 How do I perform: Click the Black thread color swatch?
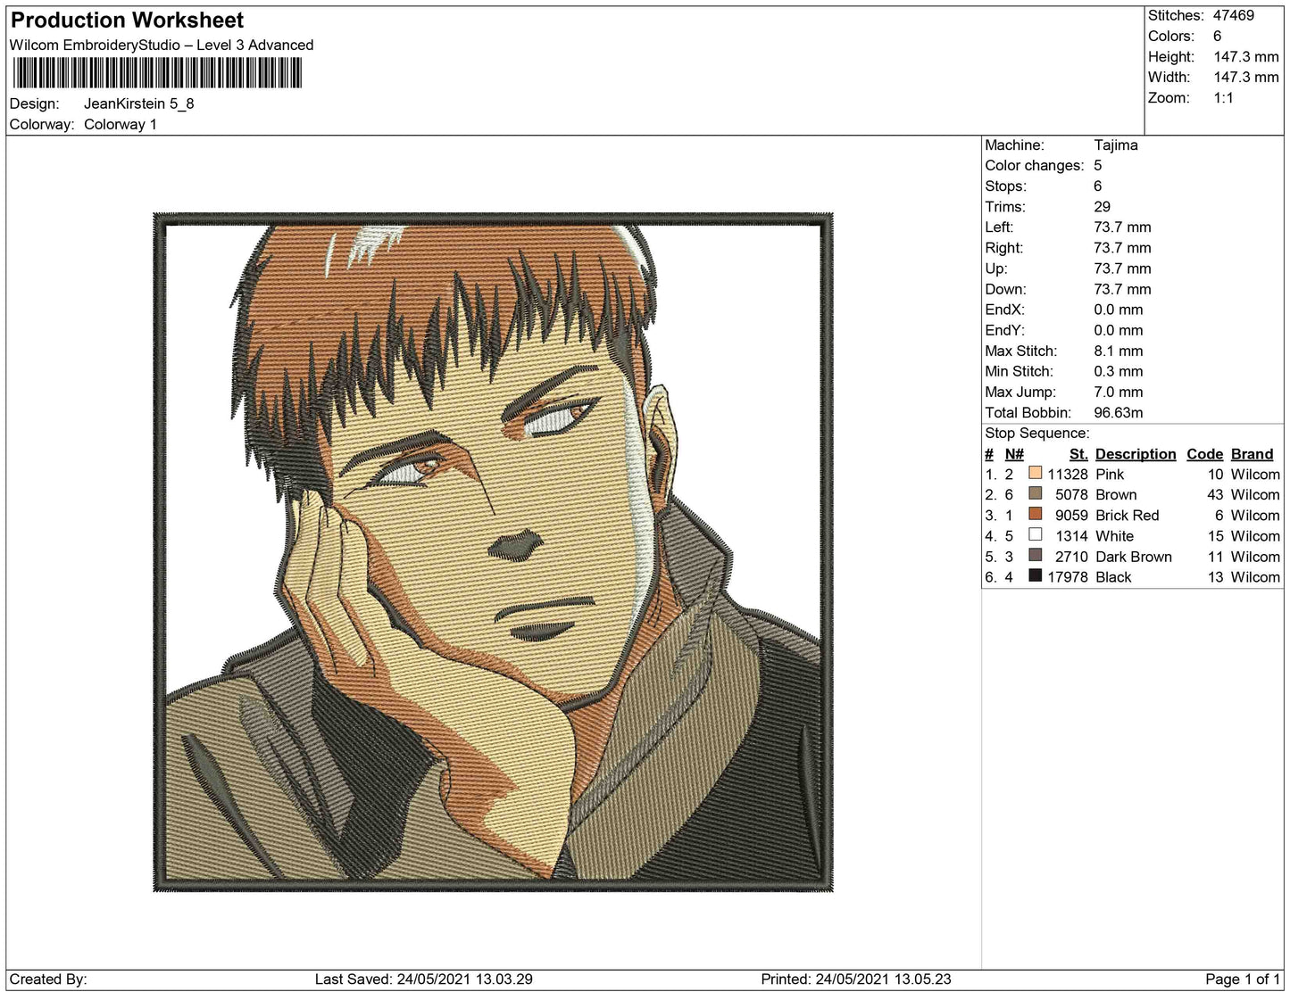point(1036,576)
